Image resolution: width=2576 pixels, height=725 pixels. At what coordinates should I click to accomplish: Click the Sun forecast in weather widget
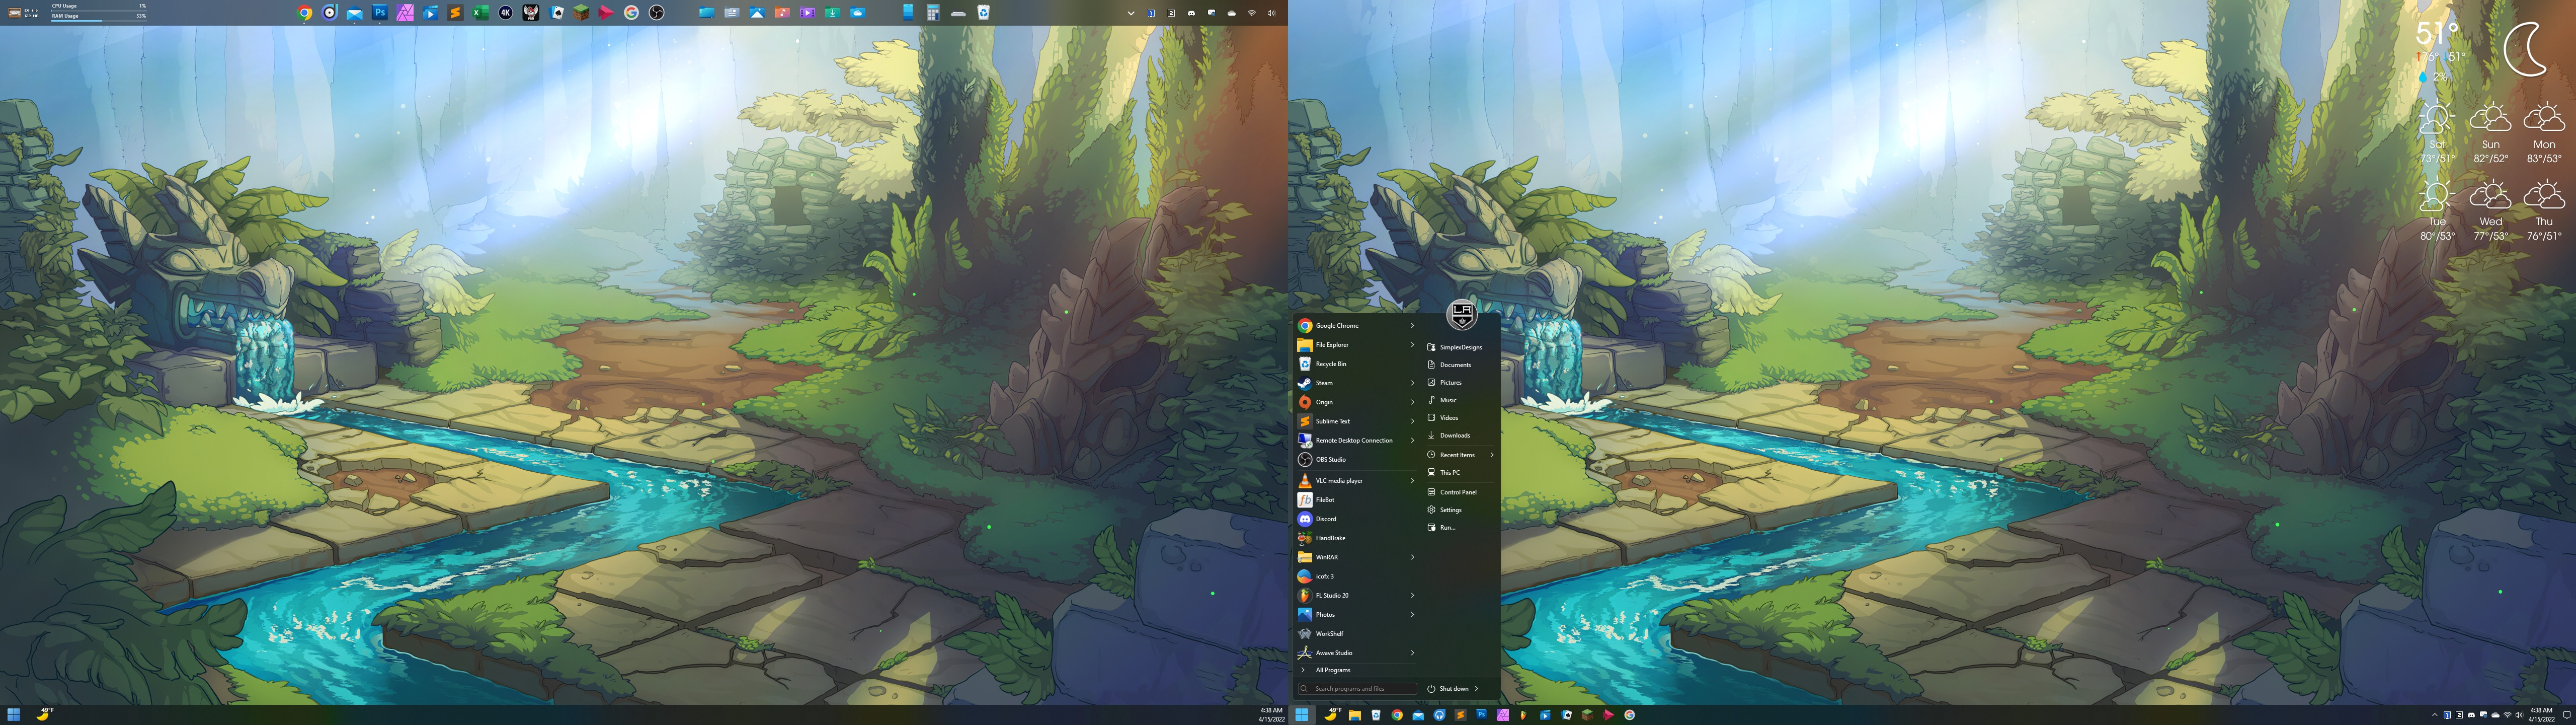click(2490, 131)
